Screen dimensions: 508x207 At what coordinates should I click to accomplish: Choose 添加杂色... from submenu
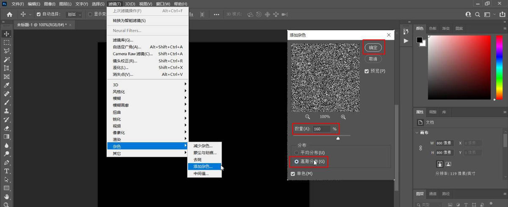click(204, 166)
